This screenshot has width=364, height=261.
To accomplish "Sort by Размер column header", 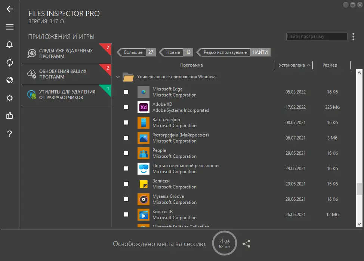I will pos(330,65).
